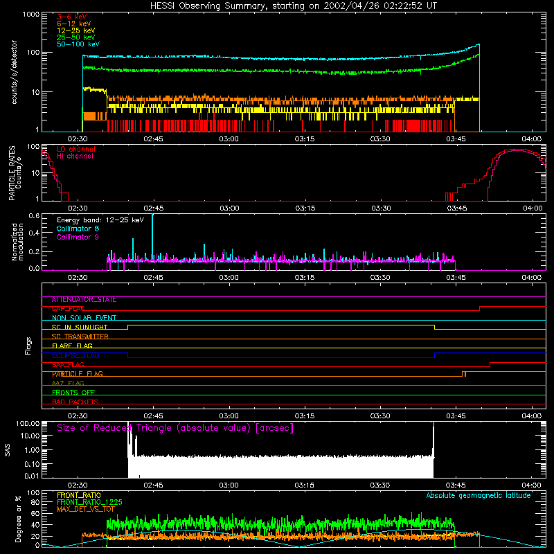
Task: Click the 04:00 time tick under SAS plot
Action: tap(531, 485)
